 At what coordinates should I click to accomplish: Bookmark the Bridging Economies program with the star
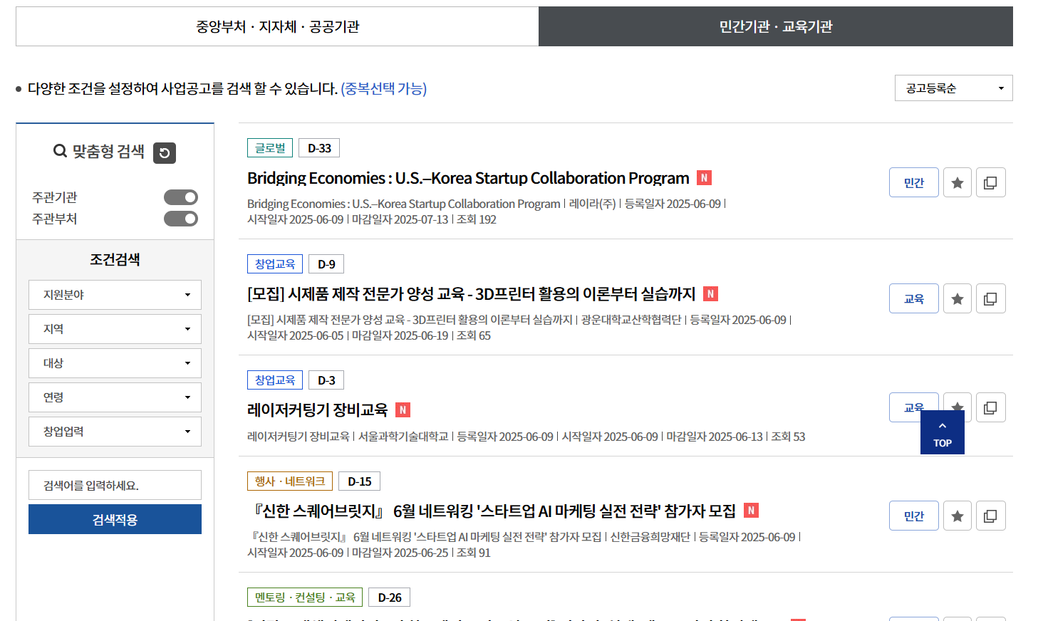[957, 182]
